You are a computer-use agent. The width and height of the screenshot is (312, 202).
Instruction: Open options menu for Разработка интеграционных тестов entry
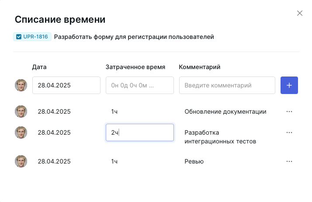coord(289,132)
